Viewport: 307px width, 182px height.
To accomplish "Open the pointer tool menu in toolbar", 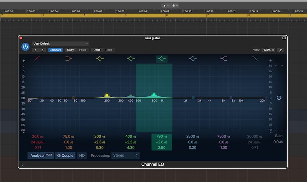I will [x=166, y=6].
